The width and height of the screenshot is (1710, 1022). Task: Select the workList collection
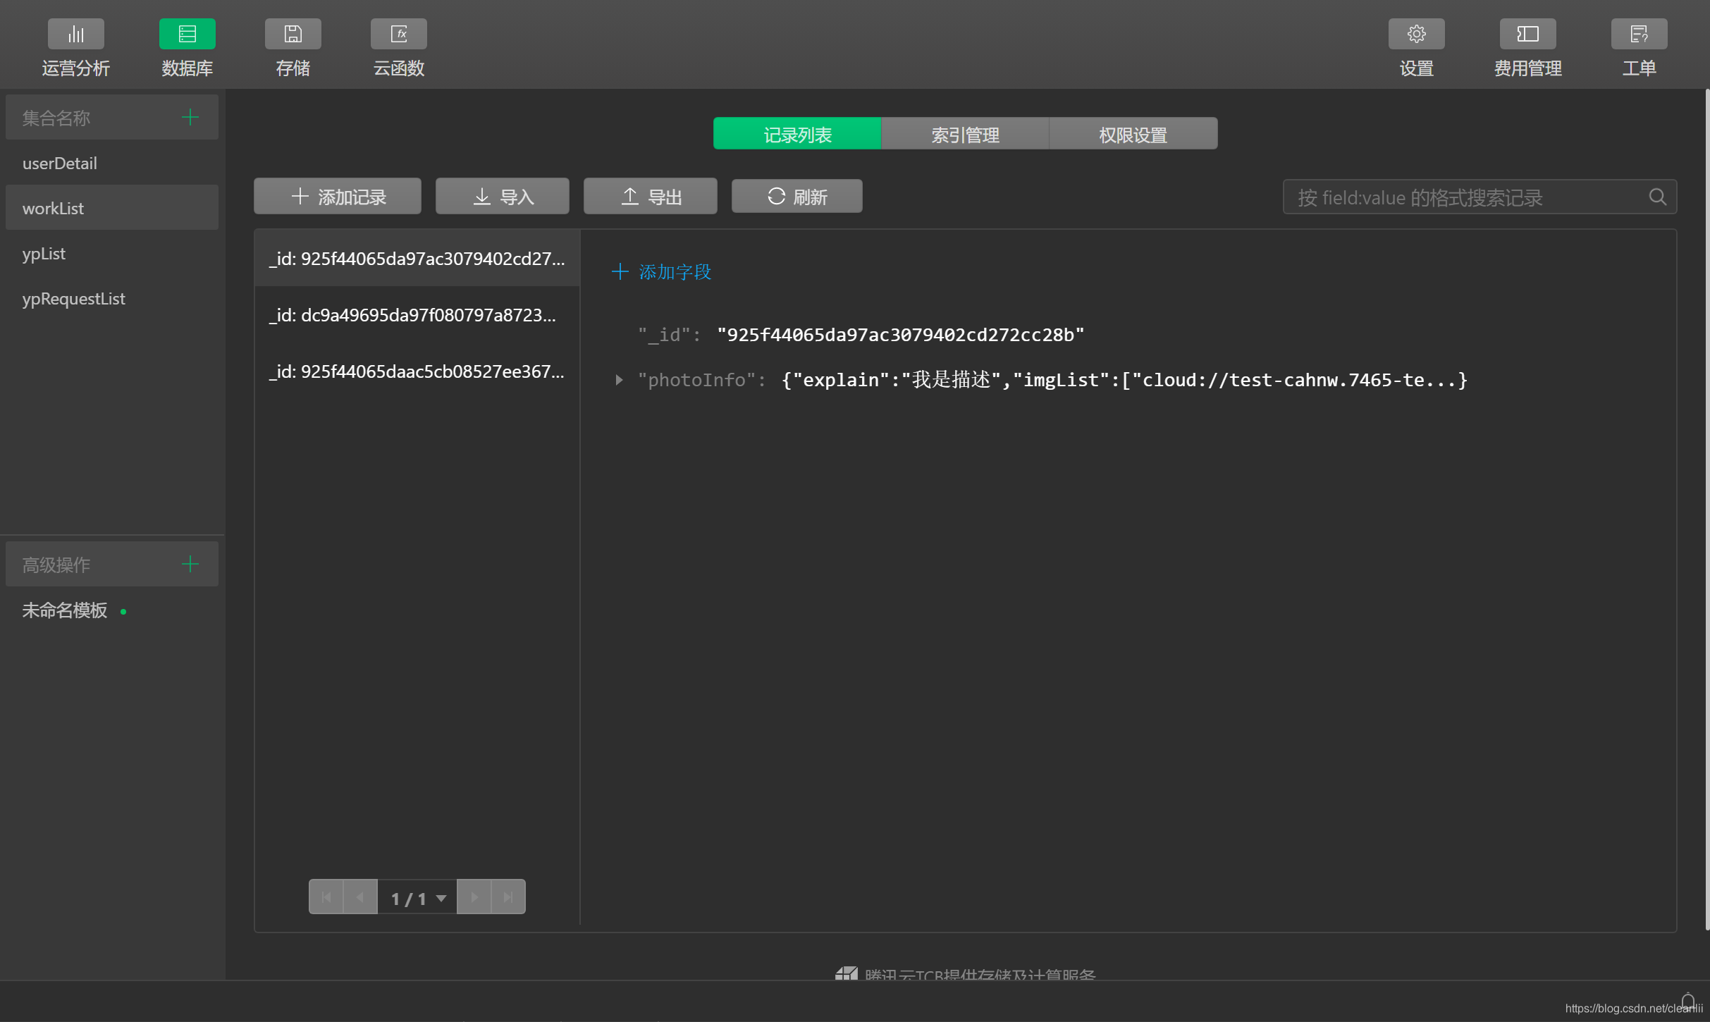[x=112, y=208]
